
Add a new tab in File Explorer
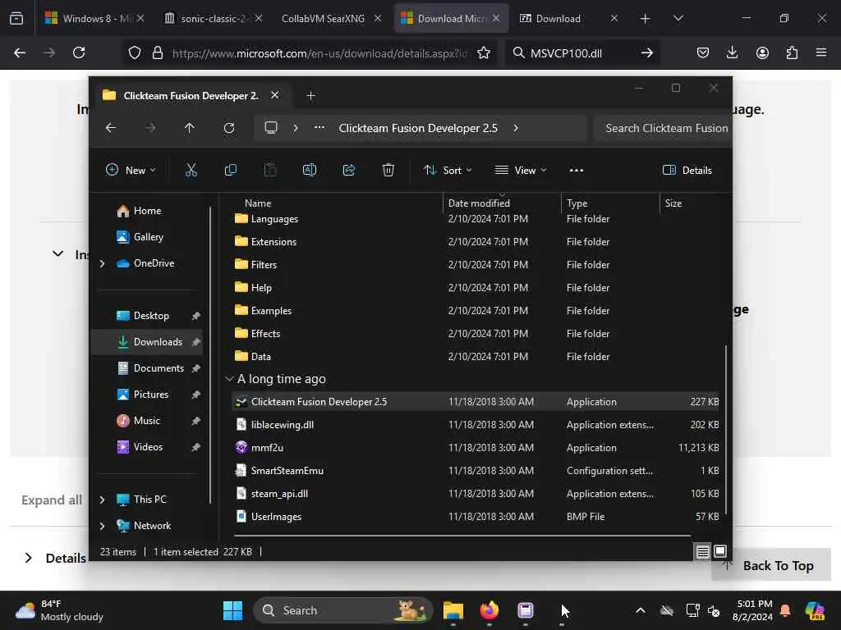pyautogui.click(x=310, y=95)
